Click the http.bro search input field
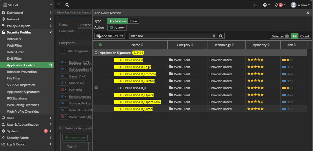The image size is (313, 151). tap(170, 36)
